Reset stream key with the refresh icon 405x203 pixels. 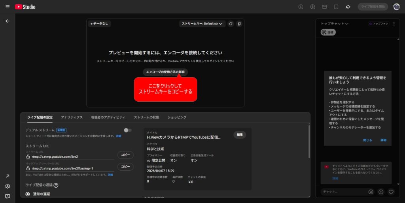(231, 24)
